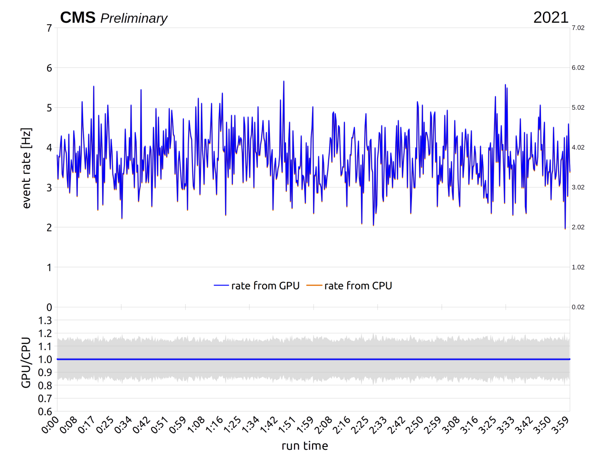Click right axis label '1.02'
Viewport: 608px width, 456px height.
click(x=578, y=267)
